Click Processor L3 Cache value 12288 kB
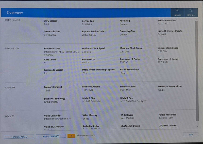Image resolution: width=203 pixels, height=144 pixels. click(163, 62)
